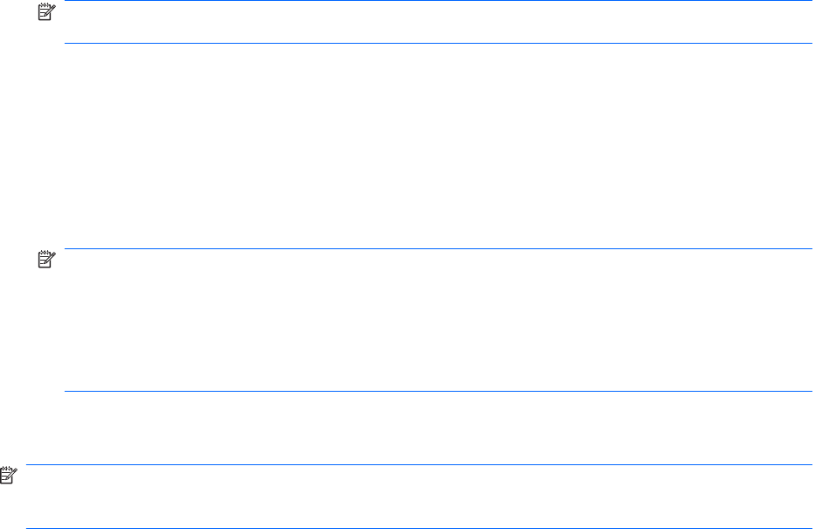Image resolution: width=813 pixels, height=529 pixels.
Task: Click the lower blue rule of the middle note
Action: click(437, 391)
